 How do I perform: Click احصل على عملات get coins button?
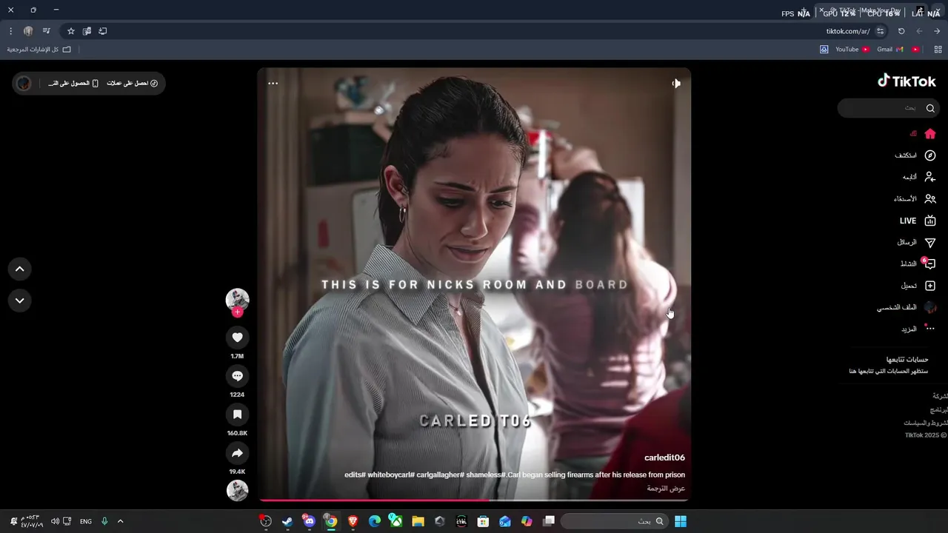pos(133,84)
